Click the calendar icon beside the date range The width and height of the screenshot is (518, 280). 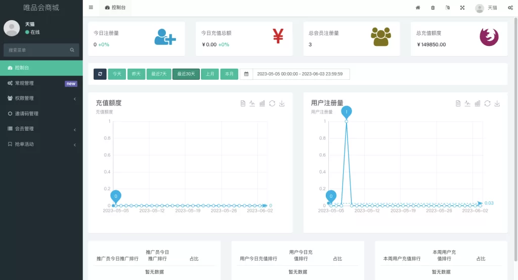point(246,74)
